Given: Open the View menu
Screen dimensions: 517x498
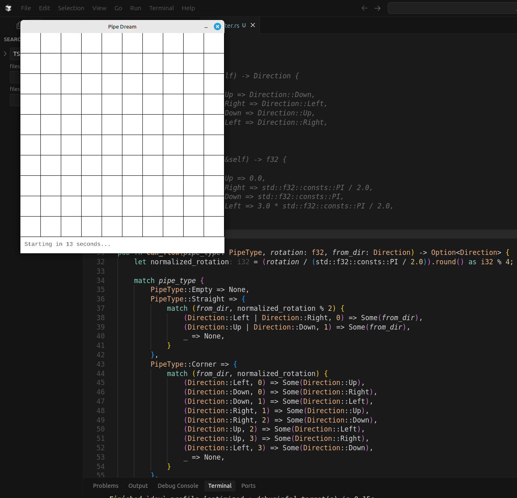Looking at the screenshot, I should tap(99, 8).
